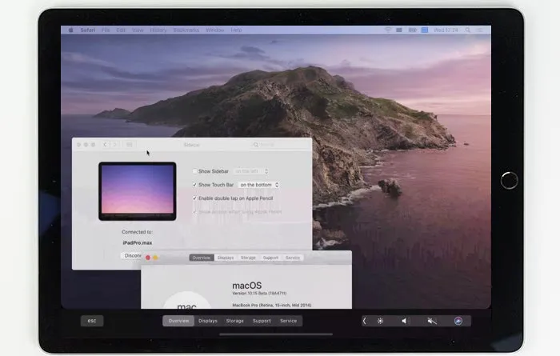The height and width of the screenshot is (356, 560).
Task: Open the sidebar position dropdown
Action: pyautogui.click(x=251, y=171)
